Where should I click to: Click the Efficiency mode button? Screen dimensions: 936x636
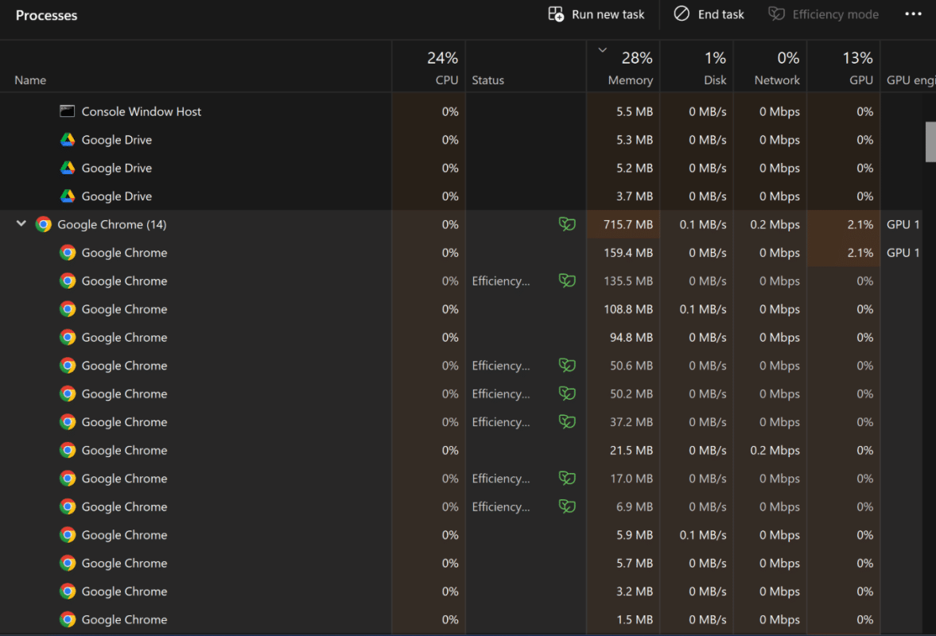(823, 14)
